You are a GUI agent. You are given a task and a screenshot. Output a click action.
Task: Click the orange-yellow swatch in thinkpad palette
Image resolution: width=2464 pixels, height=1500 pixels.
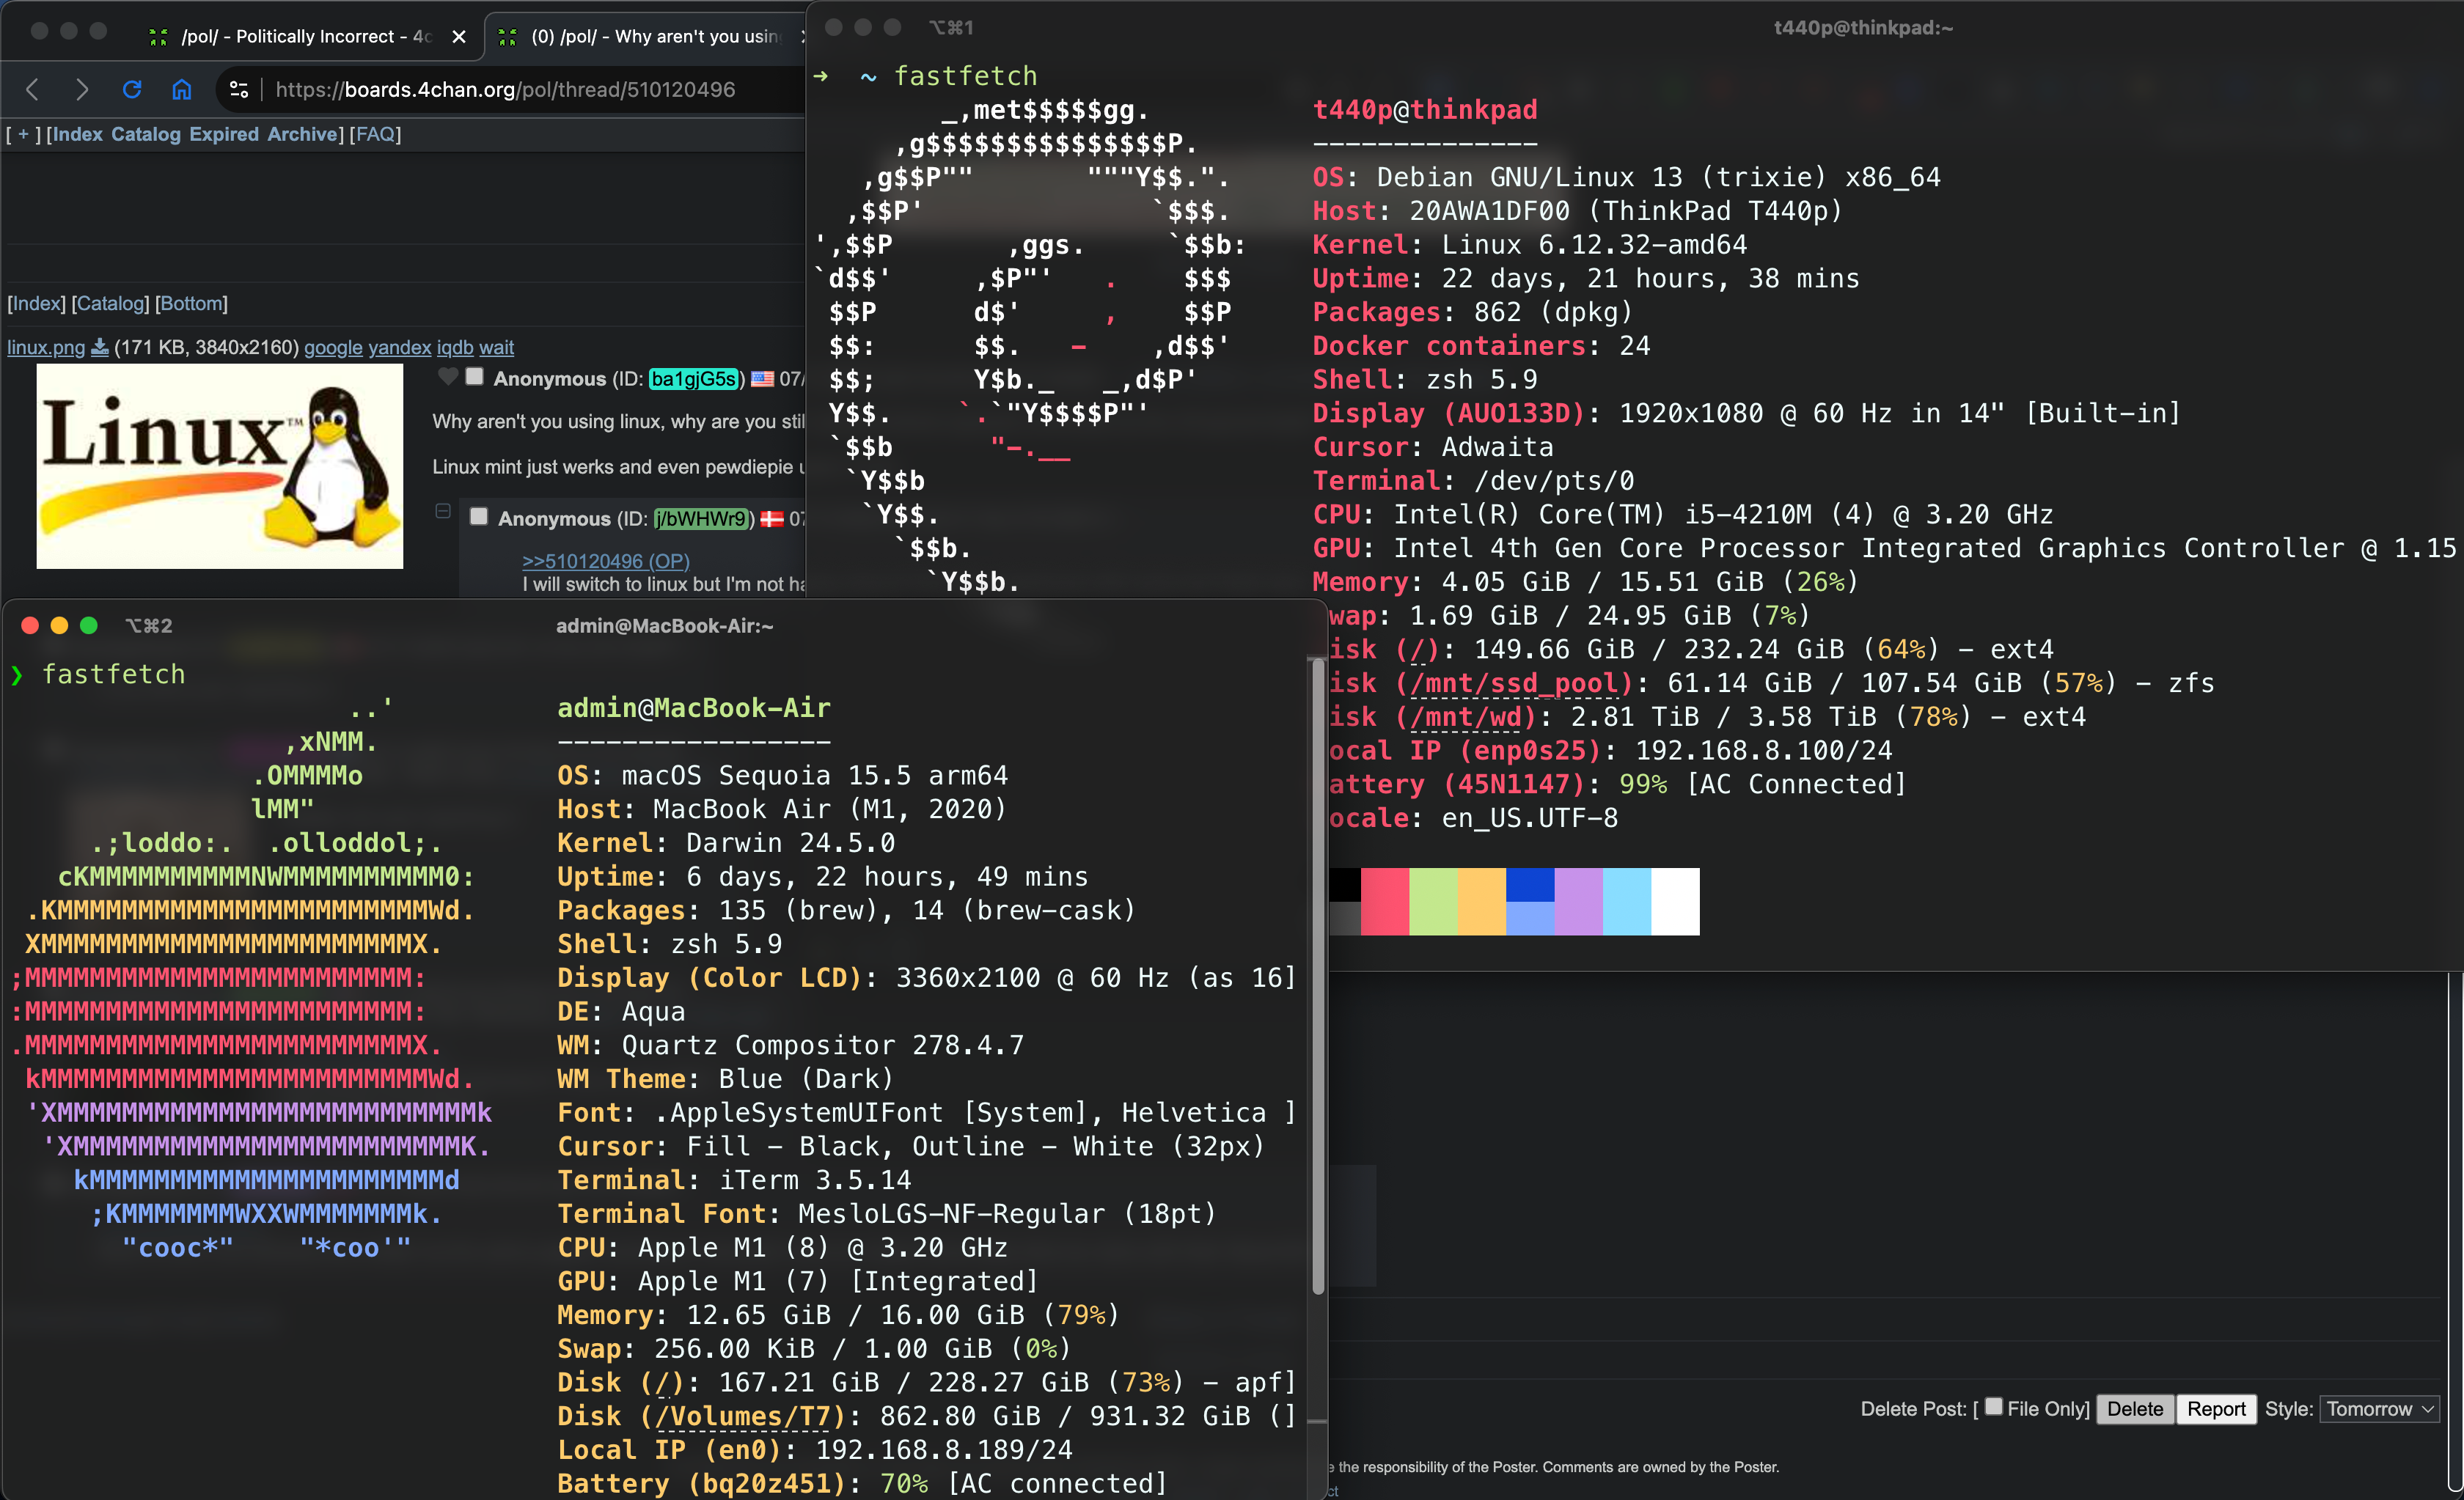pyautogui.click(x=1482, y=901)
